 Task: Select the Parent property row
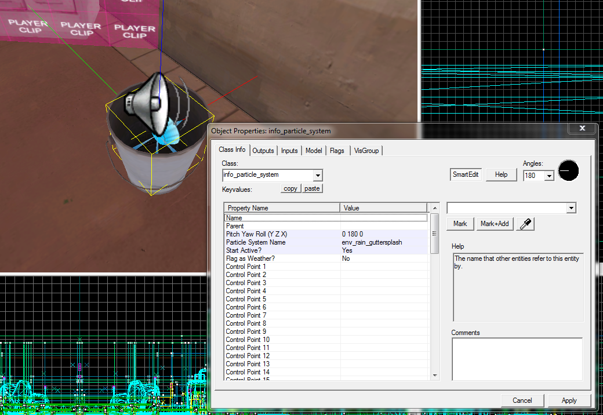[326, 226]
